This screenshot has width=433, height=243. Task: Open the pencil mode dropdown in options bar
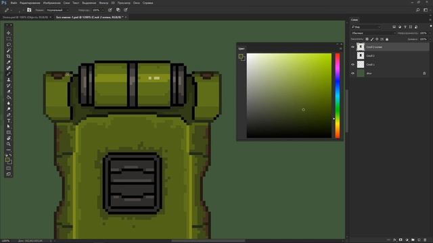point(57,10)
